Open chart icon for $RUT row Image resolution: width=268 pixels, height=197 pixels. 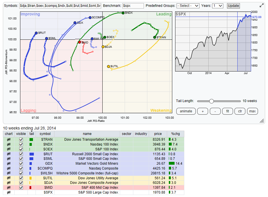click(9, 154)
